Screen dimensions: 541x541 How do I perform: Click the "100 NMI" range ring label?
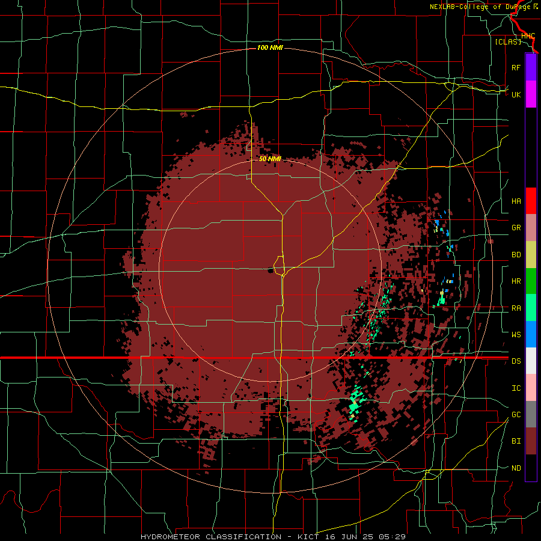coord(270,47)
